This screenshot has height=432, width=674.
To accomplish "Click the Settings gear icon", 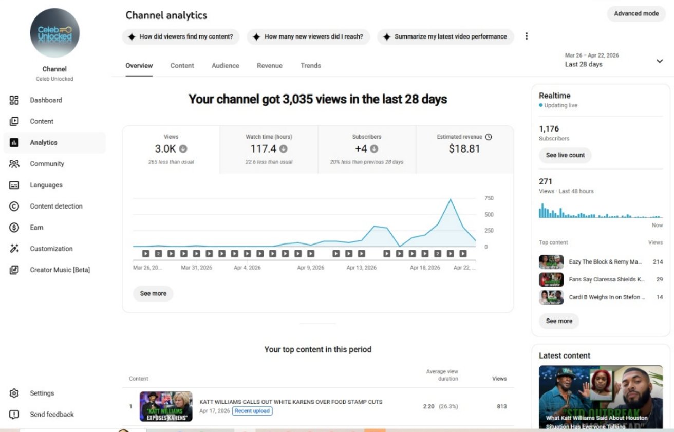I will 14,393.
